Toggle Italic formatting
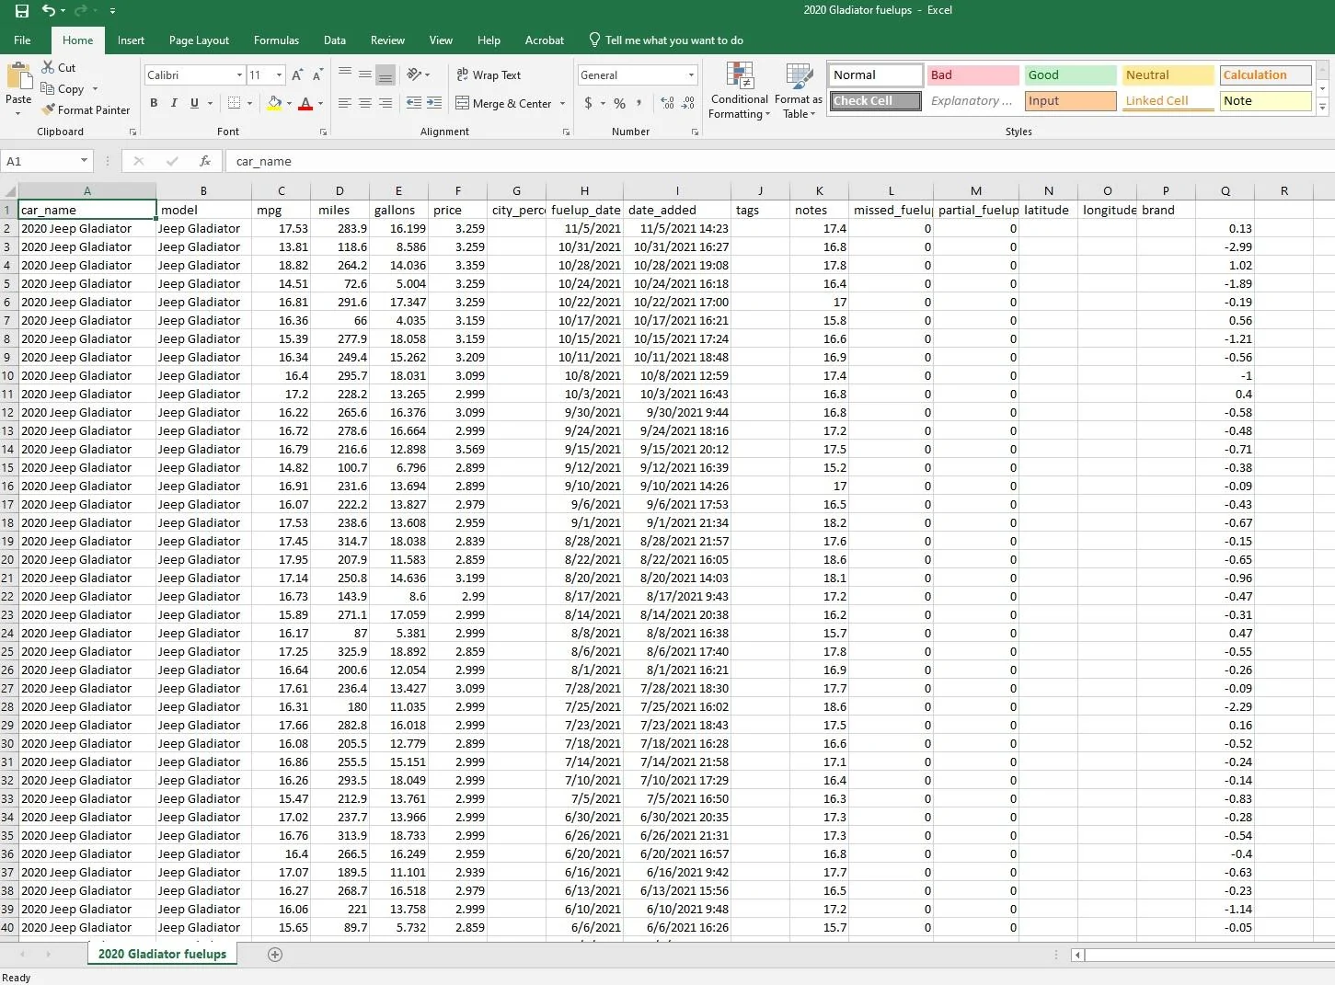This screenshot has height=985, width=1335. coord(174,103)
